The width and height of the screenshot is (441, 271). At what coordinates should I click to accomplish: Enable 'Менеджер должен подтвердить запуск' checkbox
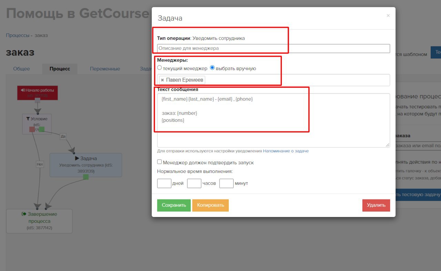(159, 162)
